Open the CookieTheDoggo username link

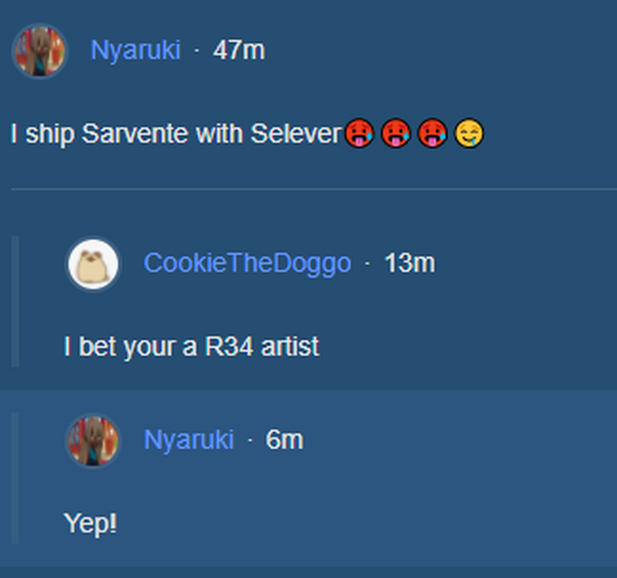pyautogui.click(x=247, y=264)
